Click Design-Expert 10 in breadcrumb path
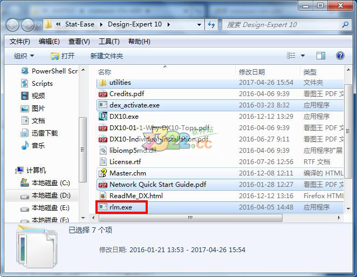 [x=135, y=24]
